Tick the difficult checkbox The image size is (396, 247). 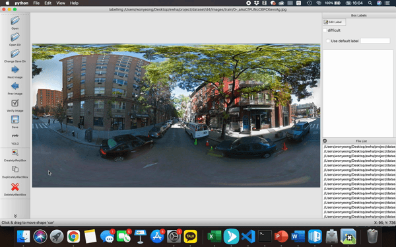point(325,30)
